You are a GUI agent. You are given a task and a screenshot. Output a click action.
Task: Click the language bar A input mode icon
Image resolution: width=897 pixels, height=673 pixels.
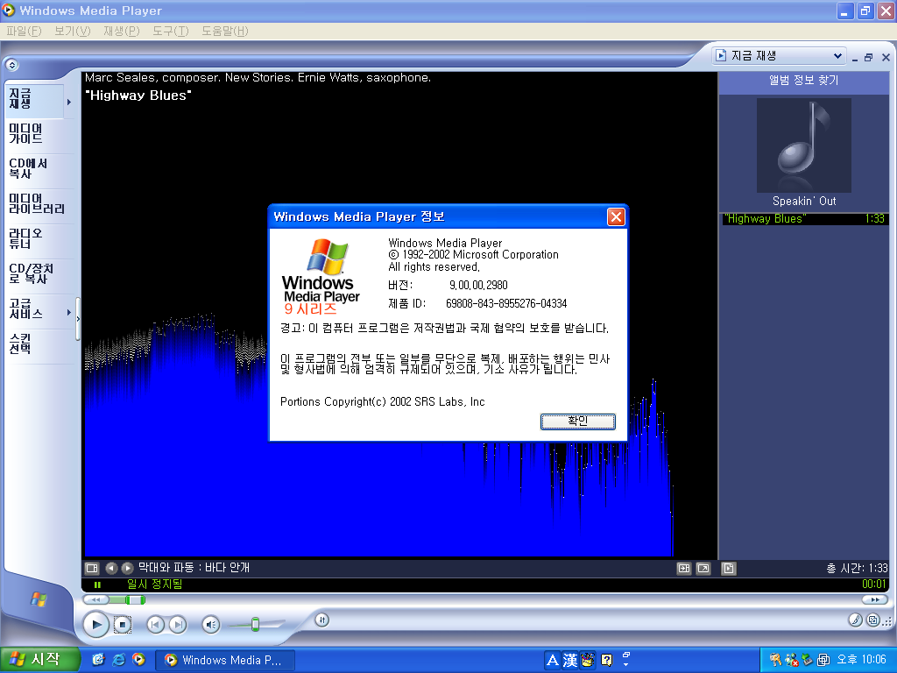pyautogui.click(x=552, y=661)
